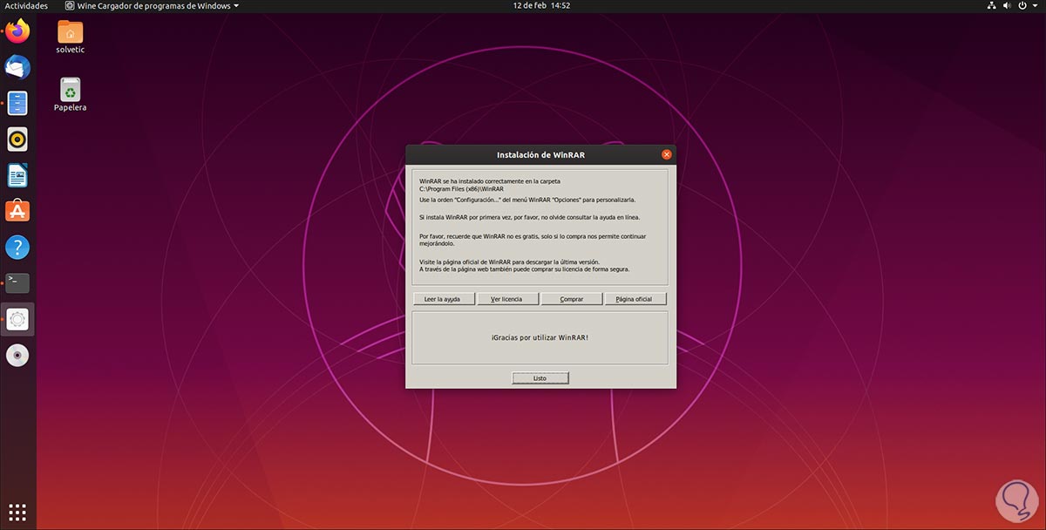Open the Files manager in the dock
This screenshot has height=530, width=1046.
(x=17, y=103)
